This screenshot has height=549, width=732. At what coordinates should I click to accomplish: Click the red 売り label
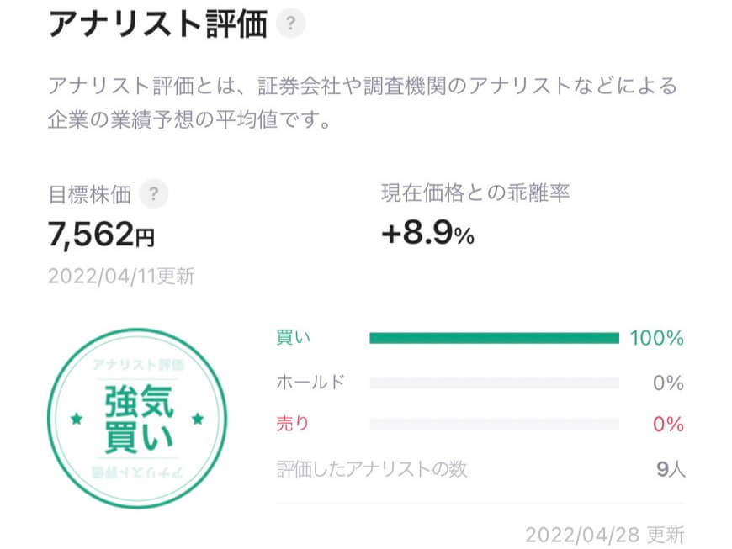293,424
